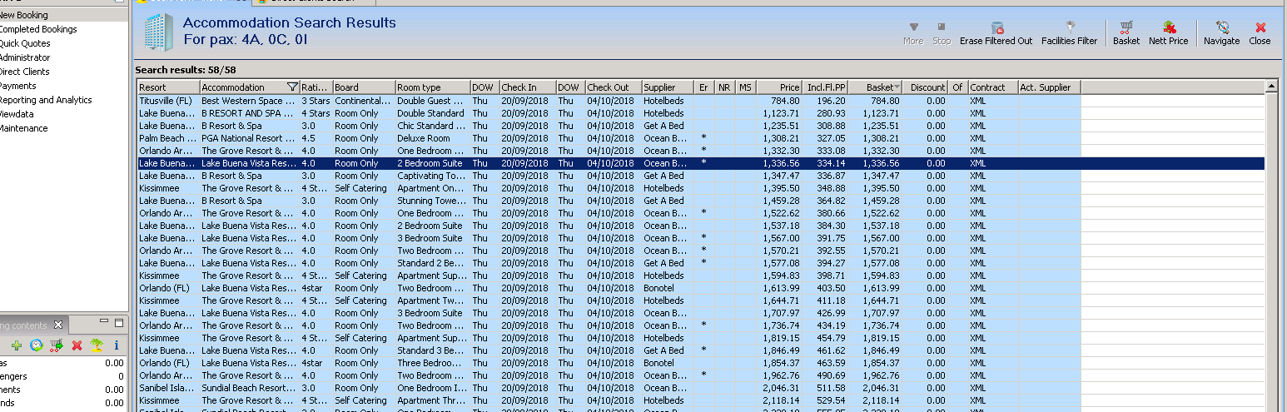Sort by the Incl.Fl.PP column header
The height and width of the screenshot is (412, 1287).
pos(825,87)
